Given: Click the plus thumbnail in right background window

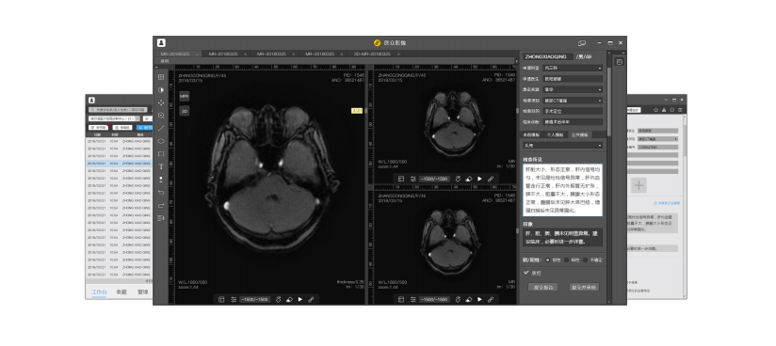Looking at the screenshot, I should [x=639, y=185].
